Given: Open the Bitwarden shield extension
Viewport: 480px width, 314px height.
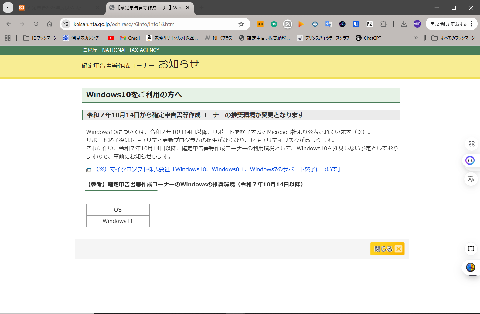Looking at the screenshot, I should tap(356, 24).
